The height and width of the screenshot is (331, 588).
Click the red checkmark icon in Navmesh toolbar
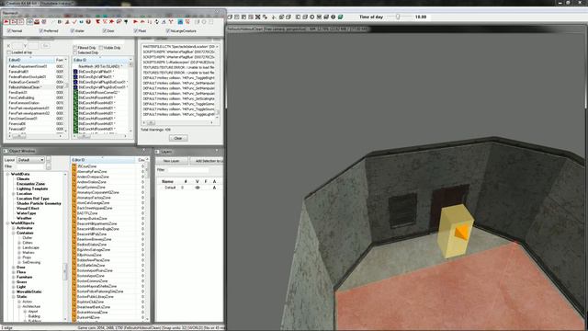pyautogui.click(x=74, y=22)
